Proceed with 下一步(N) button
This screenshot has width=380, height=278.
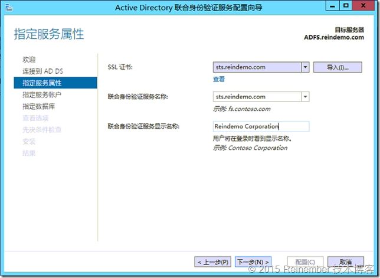[x=253, y=262]
